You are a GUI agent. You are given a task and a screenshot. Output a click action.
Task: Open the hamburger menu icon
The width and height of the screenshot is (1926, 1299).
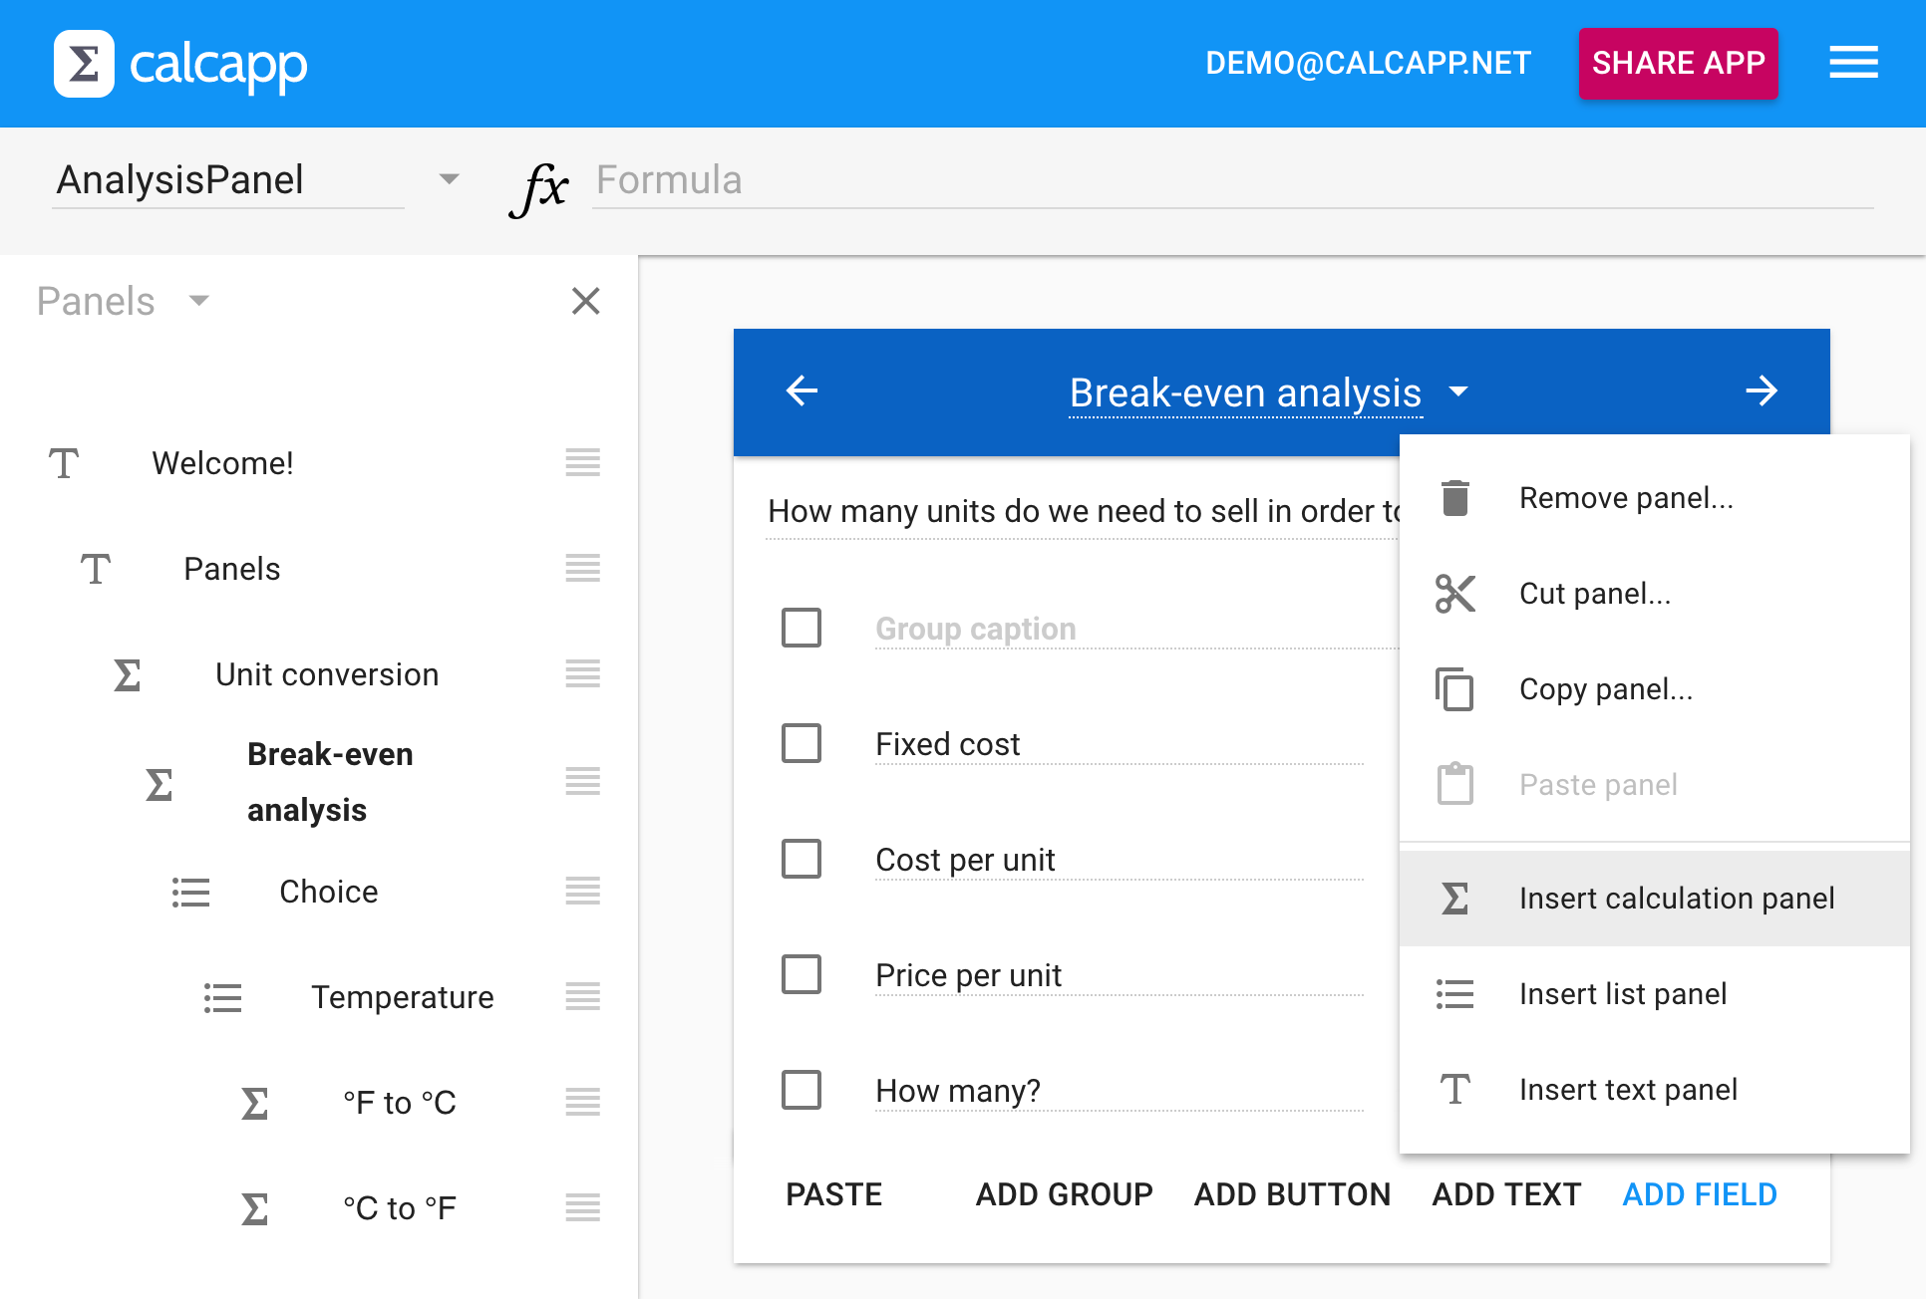tap(1853, 63)
